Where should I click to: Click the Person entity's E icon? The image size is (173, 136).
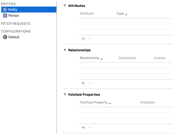click(x=5, y=16)
